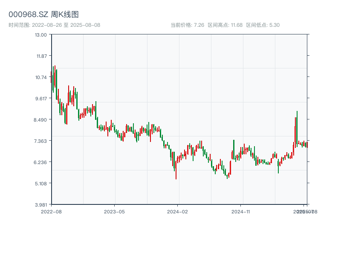Click the 13.00 y-axis label
Viewport: 341px width, 255px height.
click(x=41, y=34)
